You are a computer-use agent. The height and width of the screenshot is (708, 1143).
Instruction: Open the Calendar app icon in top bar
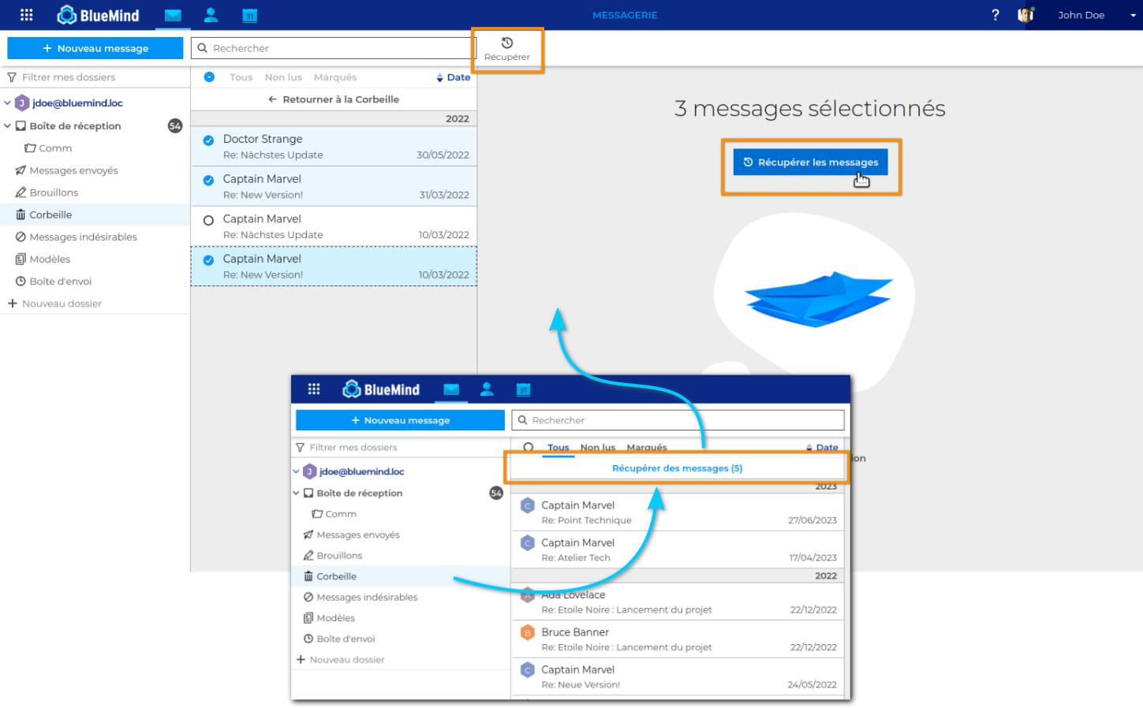coord(249,15)
